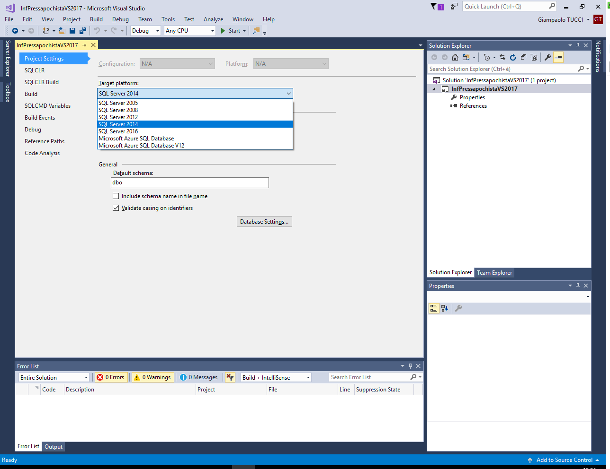
Task: Click the Database Settings... button
Action: (264, 222)
